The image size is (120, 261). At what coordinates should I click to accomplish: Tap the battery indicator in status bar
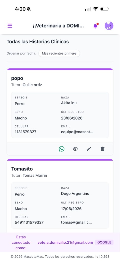104,9
